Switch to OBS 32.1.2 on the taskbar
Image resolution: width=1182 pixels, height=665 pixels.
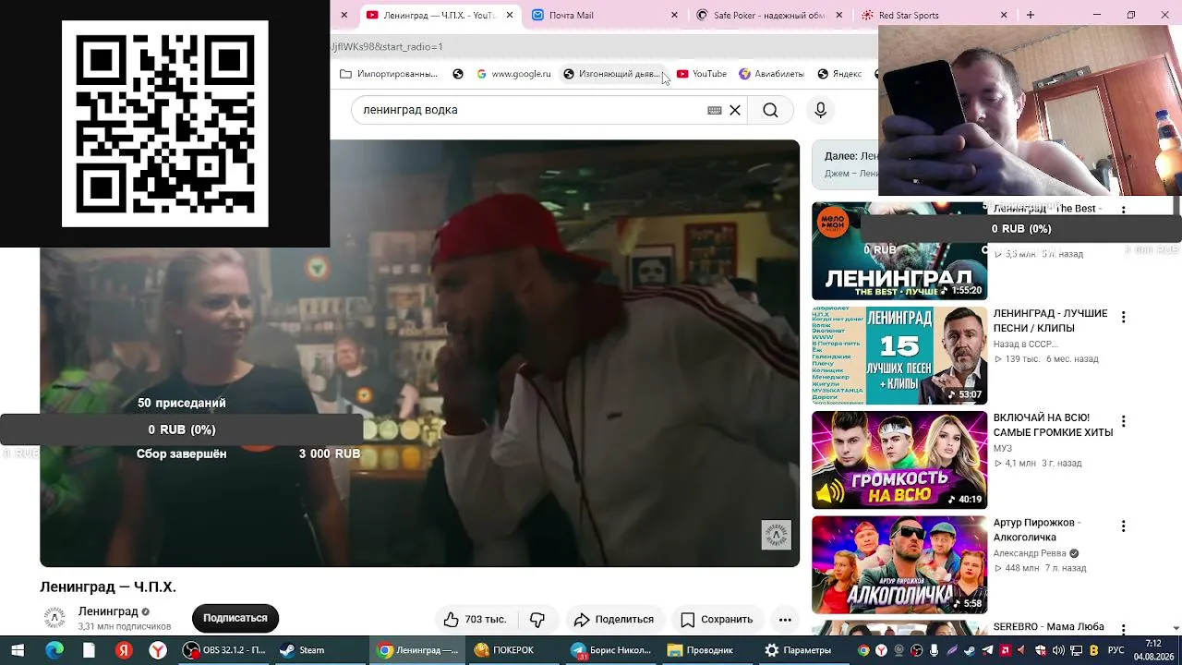225,650
